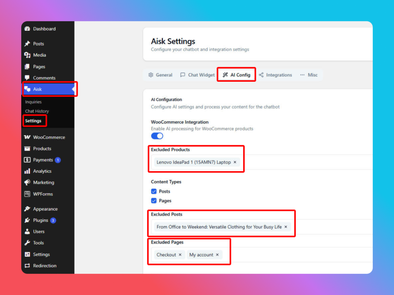Open the Appearance menu label
The image size is (394, 295).
[x=45, y=209]
